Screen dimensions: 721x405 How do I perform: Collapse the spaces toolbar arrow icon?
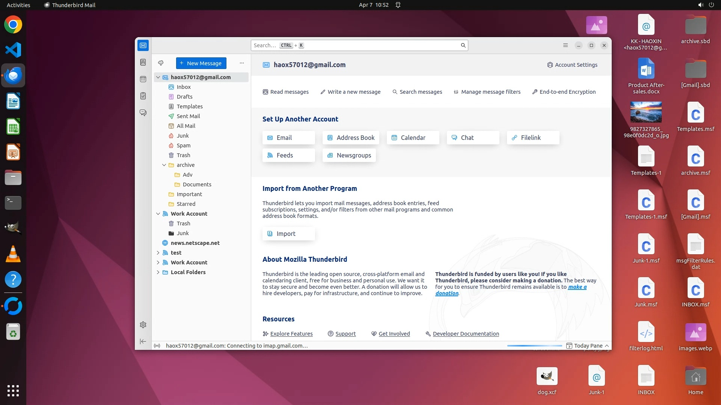tap(143, 341)
